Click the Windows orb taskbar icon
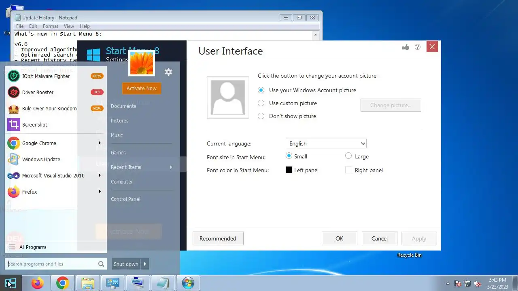518x291 pixels. [x=188, y=283]
